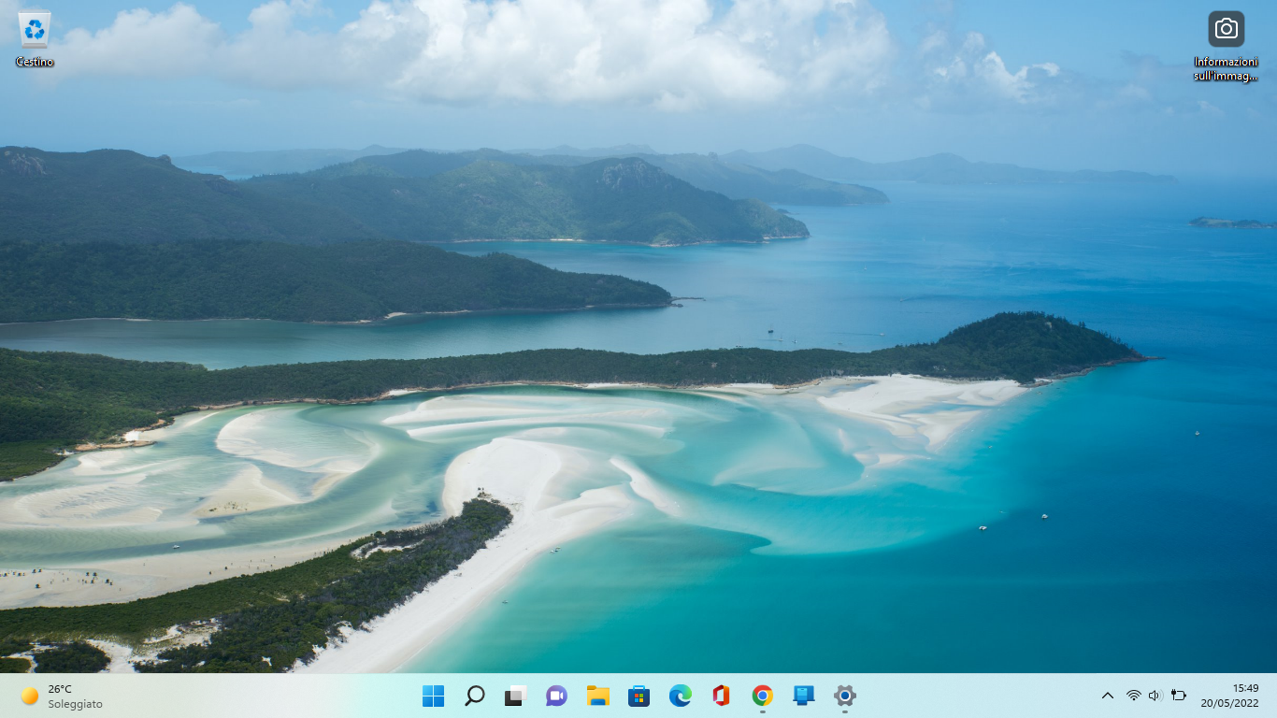The height and width of the screenshot is (718, 1277).
Task: Open the clock showing 15:49 and date
Action: coord(1230,696)
